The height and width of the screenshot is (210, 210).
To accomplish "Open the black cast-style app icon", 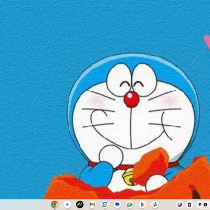I will (80, 204).
